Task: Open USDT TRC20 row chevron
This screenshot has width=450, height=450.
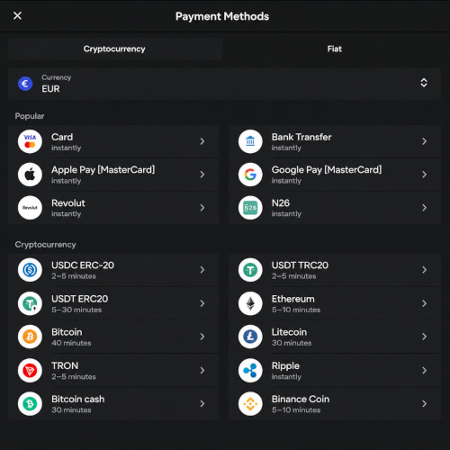Action: [424, 270]
